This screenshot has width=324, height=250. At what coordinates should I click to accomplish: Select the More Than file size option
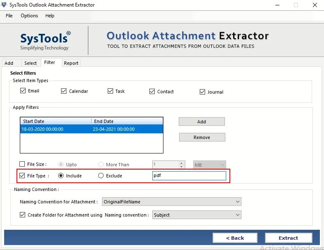(101, 165)
